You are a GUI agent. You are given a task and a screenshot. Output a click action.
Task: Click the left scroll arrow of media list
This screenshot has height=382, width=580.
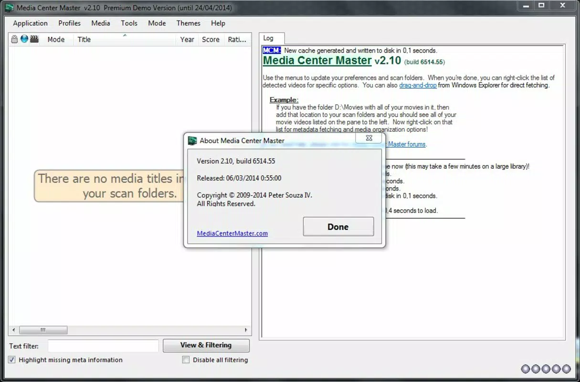(13, 330)
